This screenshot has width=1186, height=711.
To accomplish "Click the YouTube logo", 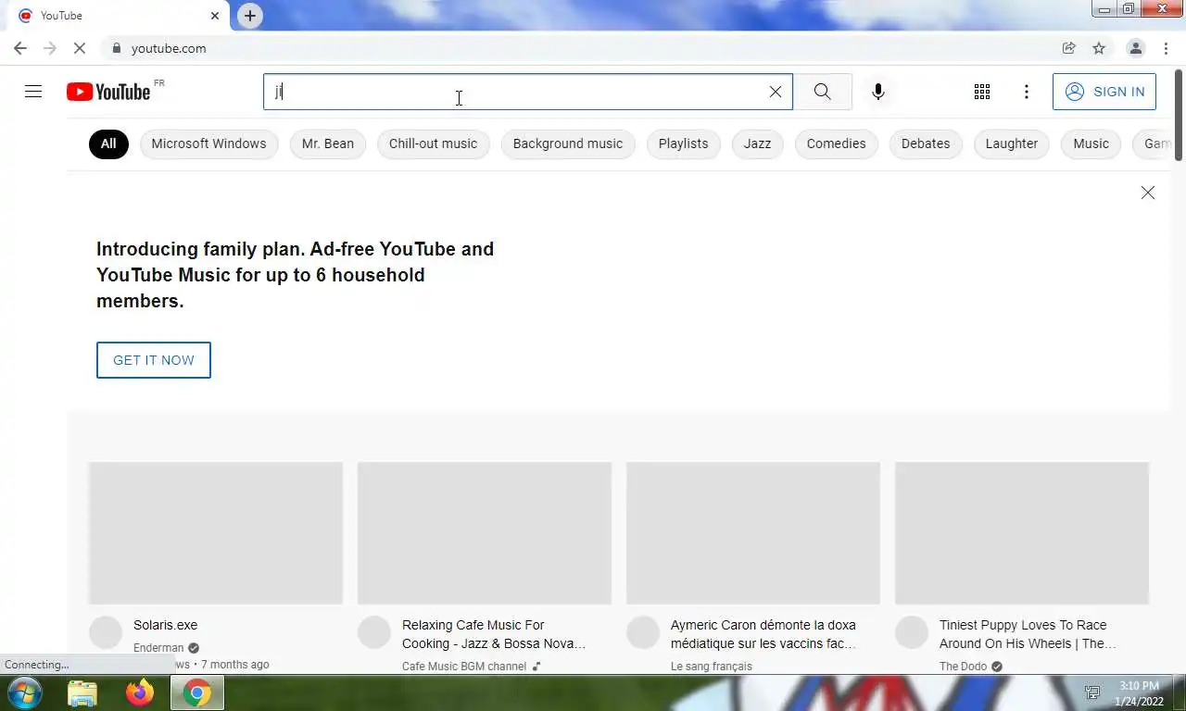I will pos(108,92).
